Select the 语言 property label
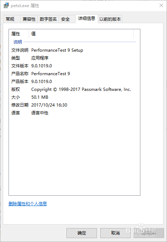This screenshot has width=167, height=242. click(x=16, y=113)
